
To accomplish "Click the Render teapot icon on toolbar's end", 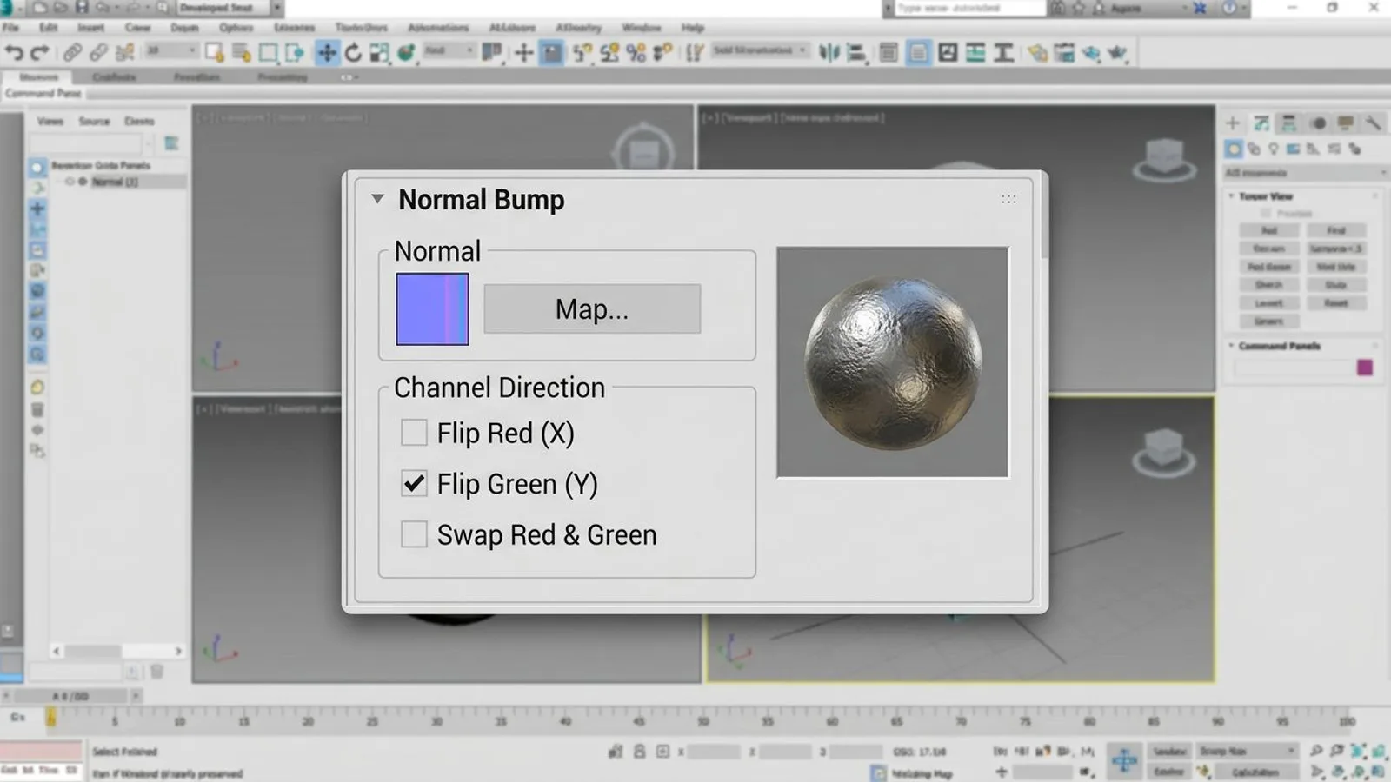I will (1117, 53).
